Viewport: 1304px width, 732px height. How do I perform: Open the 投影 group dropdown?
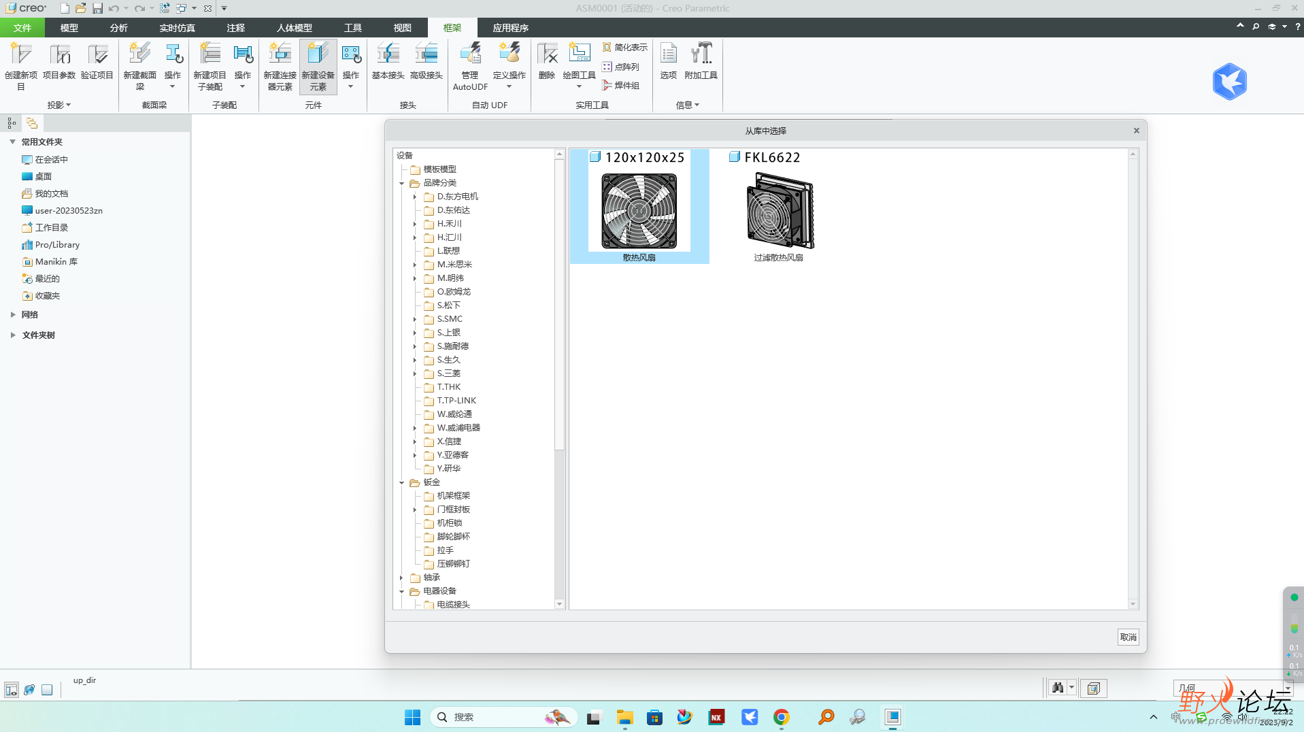[x=59, y=105]
